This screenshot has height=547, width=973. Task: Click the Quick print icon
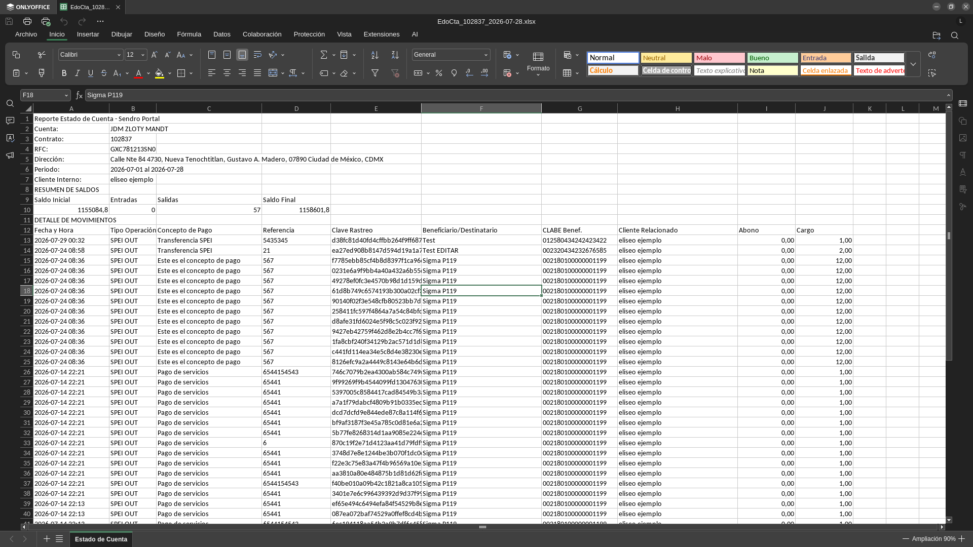click(x=46, y=21)
